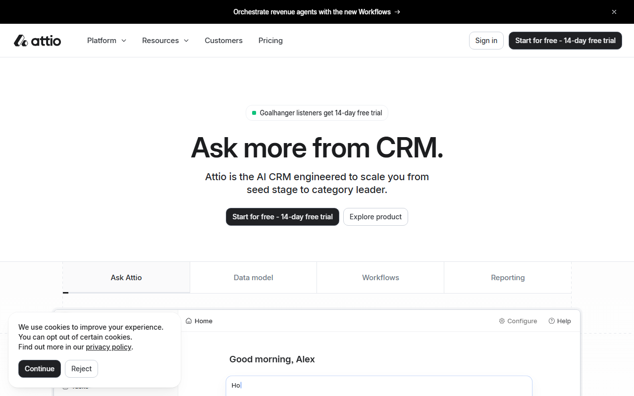
Task: Click the Goalhanger listeners free trial badge
Action: coord(317,113)
